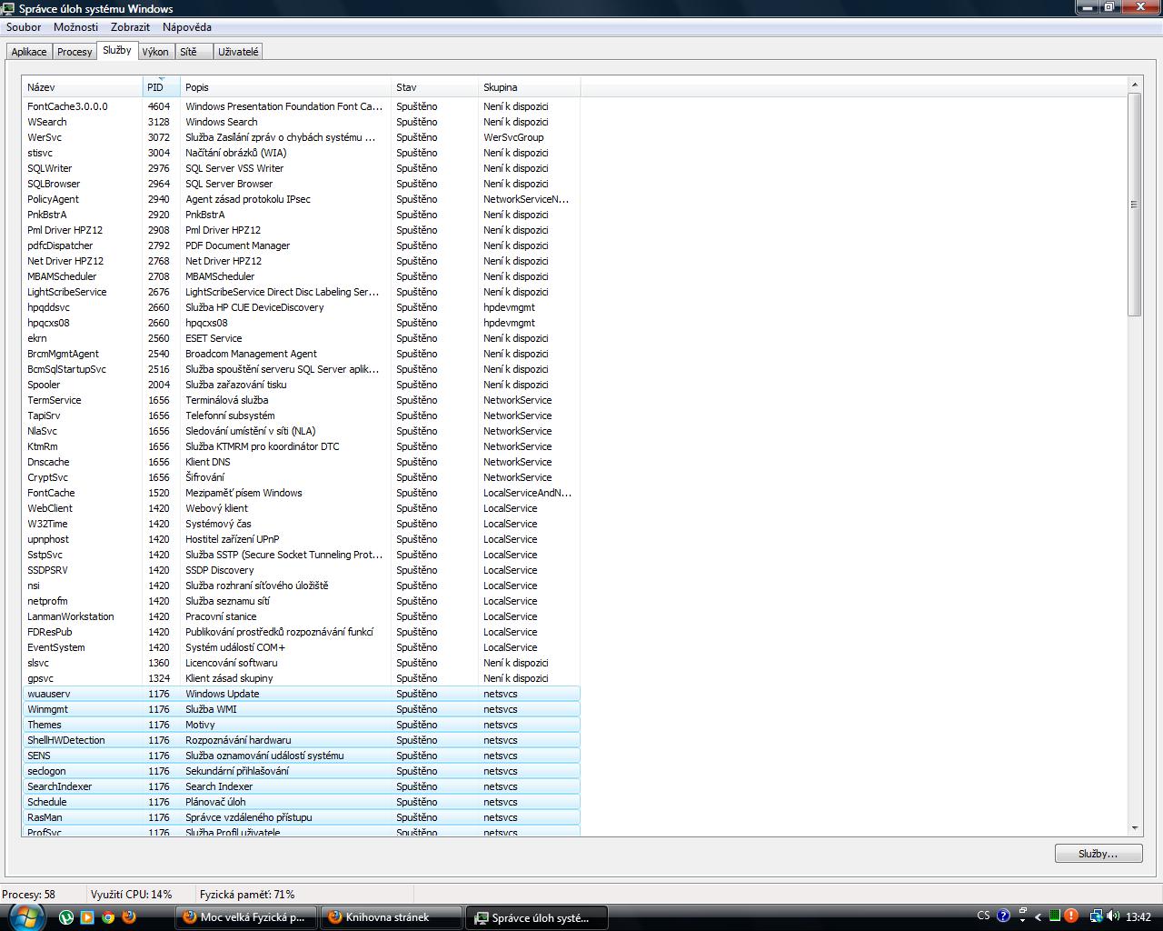Screen dimensions: 1163x931
Task: Open the Zobrazit menu
Action: 130,27
